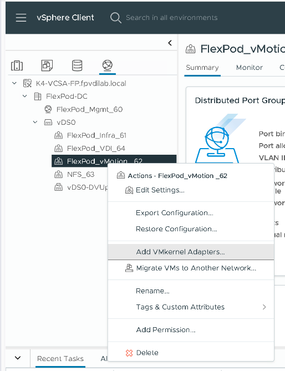Click the FlexPod_Mgmt_60 network icon
This screenshot has width=285, height=371.
(48, 109)
